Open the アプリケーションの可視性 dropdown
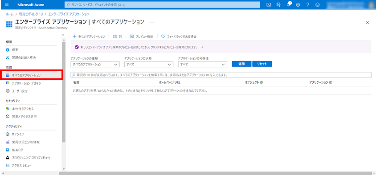Image resolution: width=376 pixels, height=175 pixels. [x=202, y=65]
